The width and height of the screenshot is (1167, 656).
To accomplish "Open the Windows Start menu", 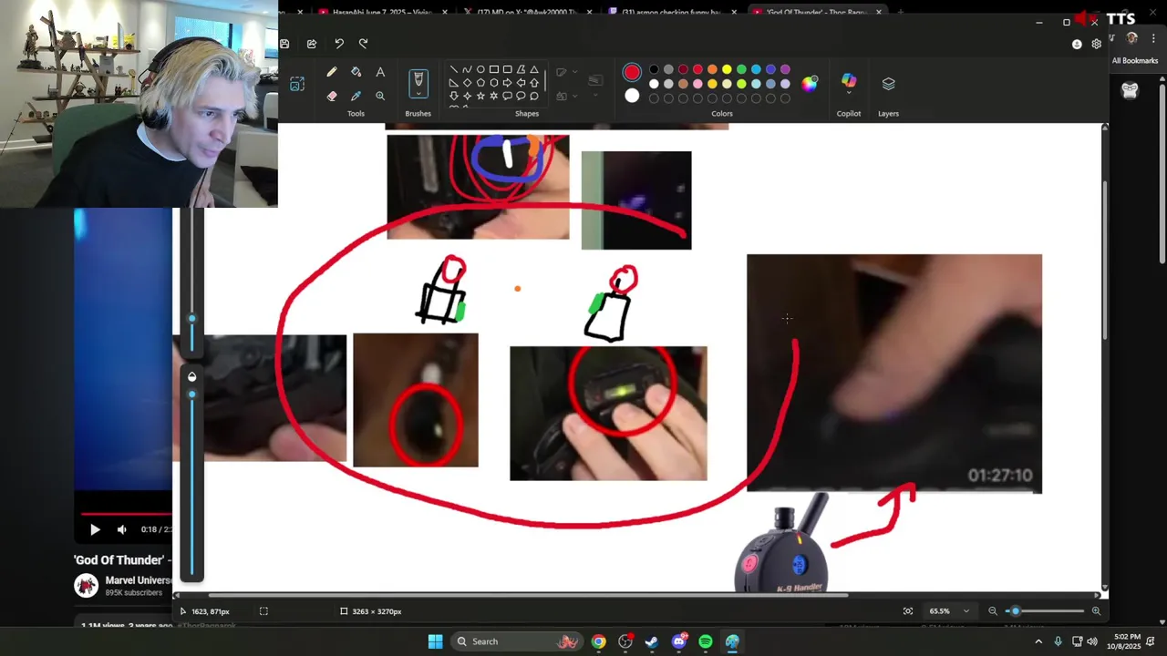I will click(435, 641).
